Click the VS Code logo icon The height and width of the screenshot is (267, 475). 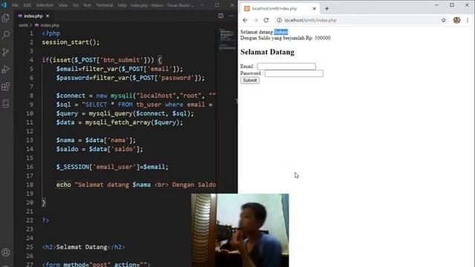4,5
